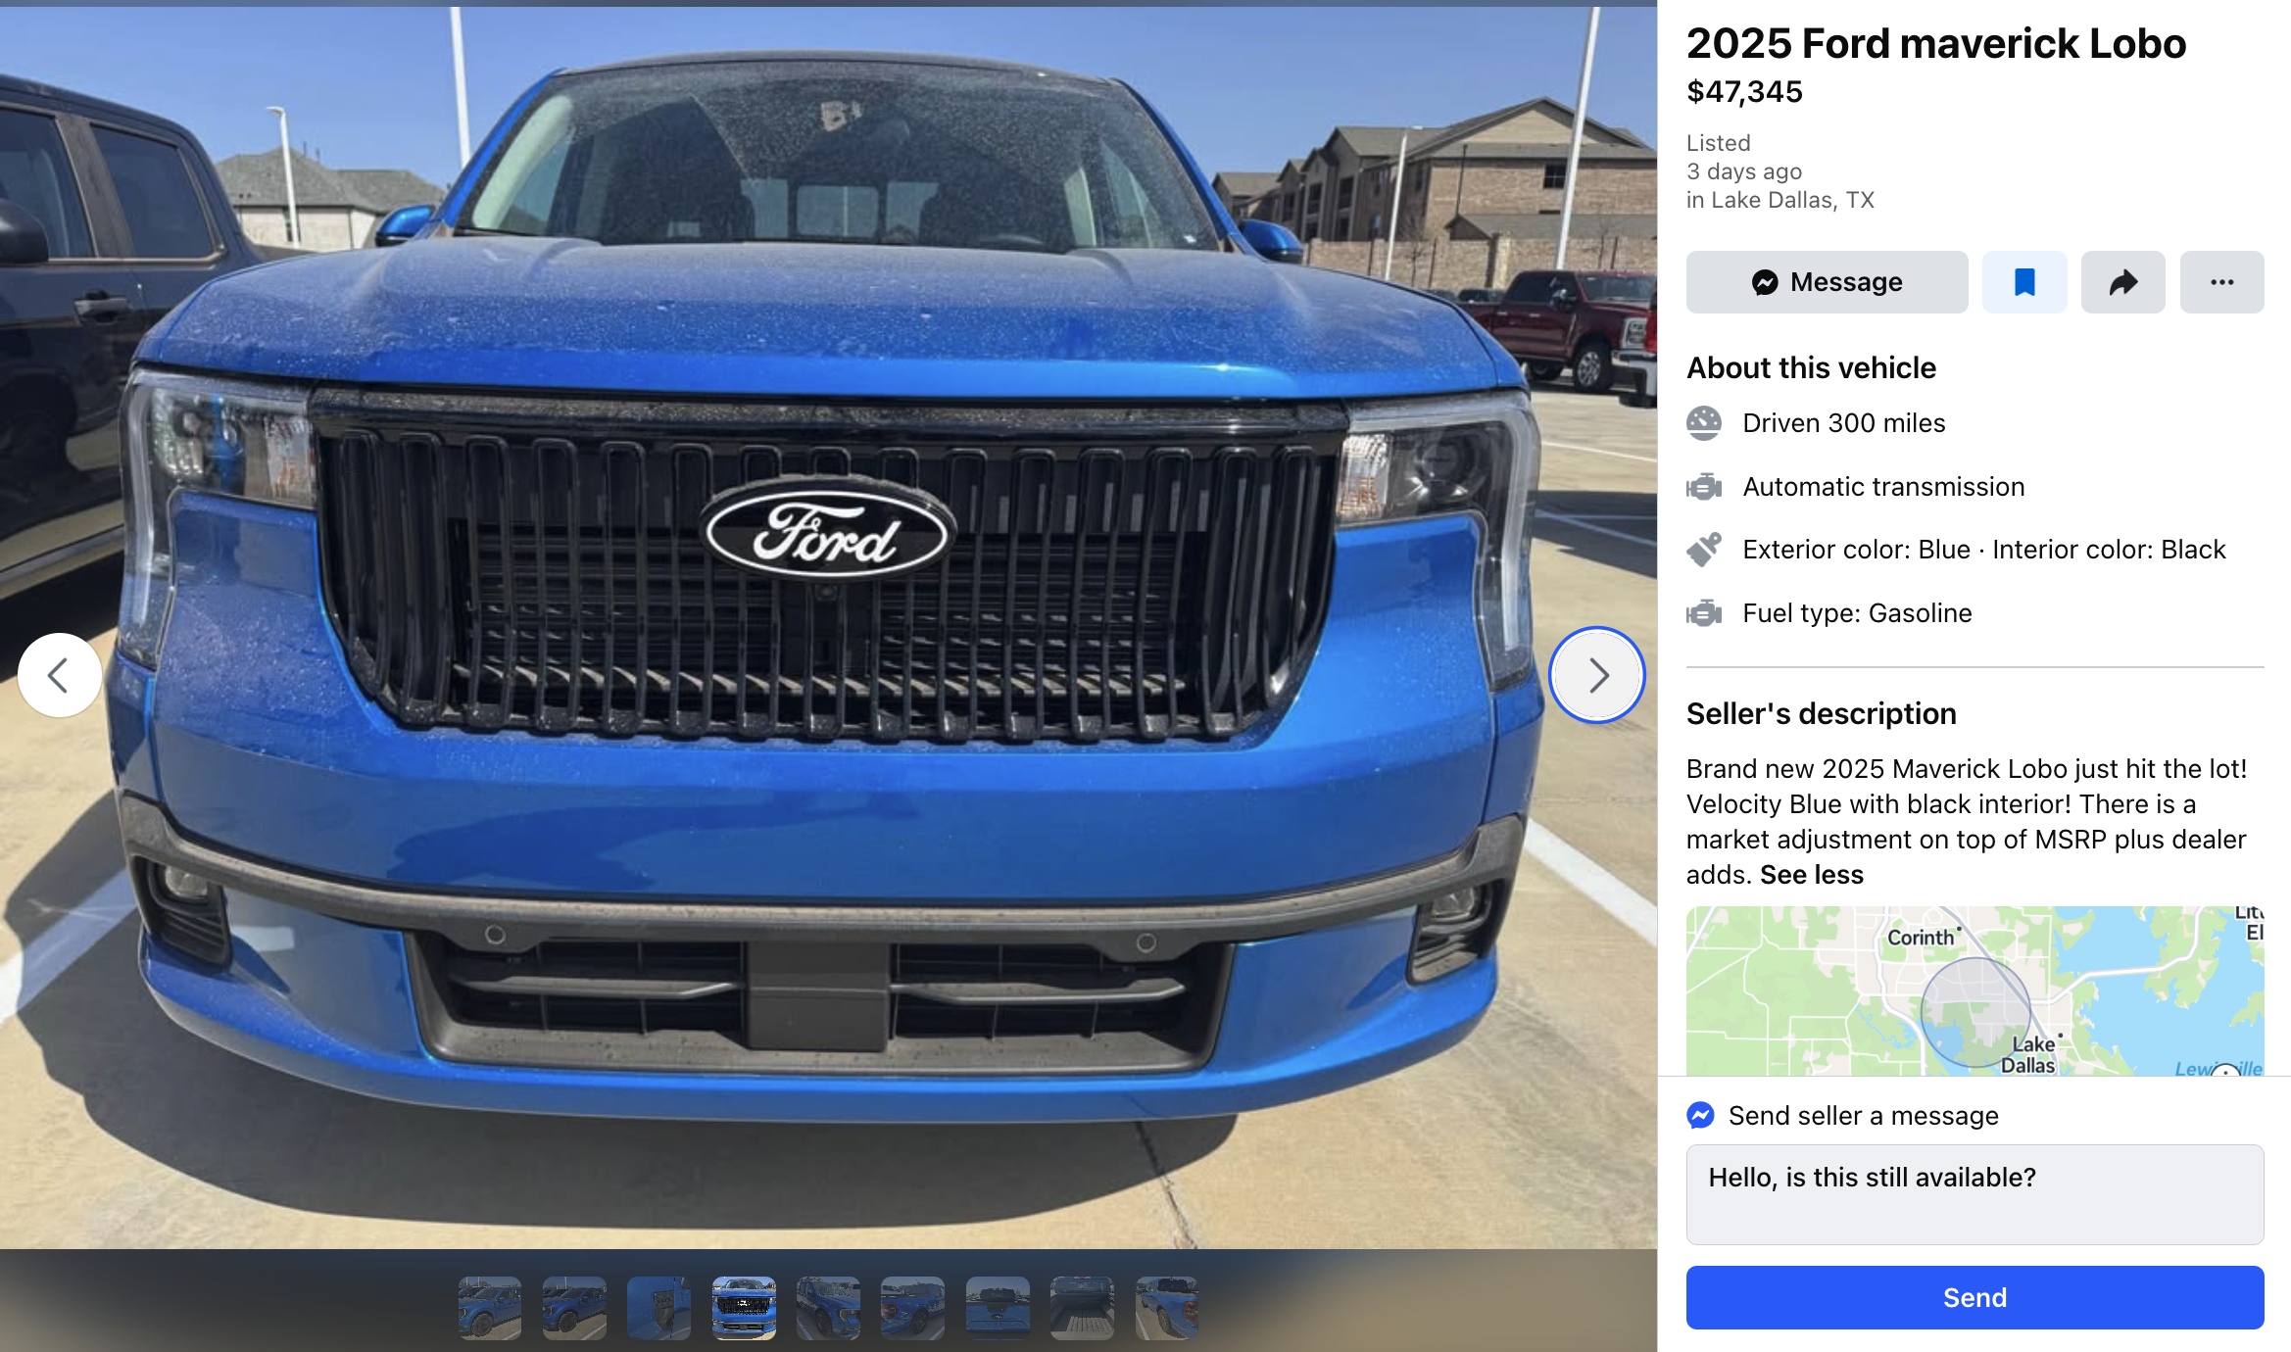The height and width of the screenshot is (1352, 2291).
Task: Go to previous photo with left chevron
Action: (60, 675)
